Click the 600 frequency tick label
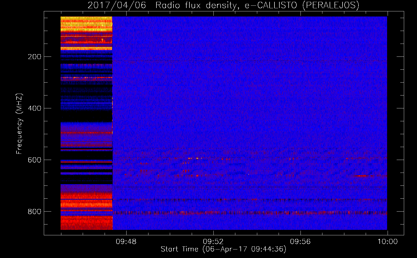The height and width of the screenshot is (258, 417). (35, 160)
